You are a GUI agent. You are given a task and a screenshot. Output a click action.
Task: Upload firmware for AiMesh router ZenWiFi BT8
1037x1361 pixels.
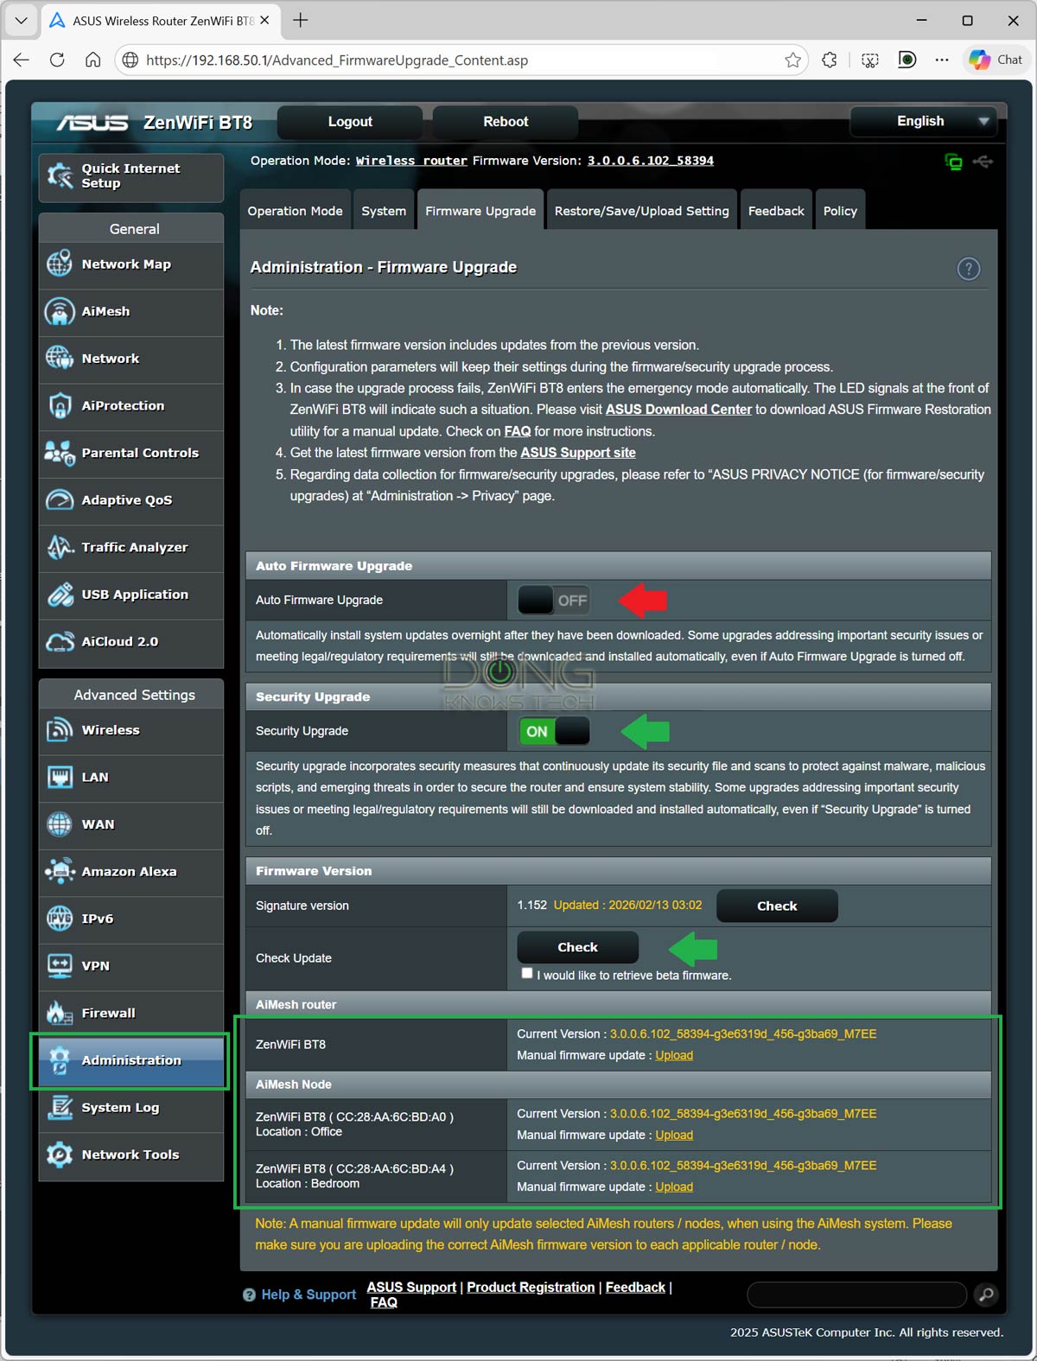coord(674,1055)
